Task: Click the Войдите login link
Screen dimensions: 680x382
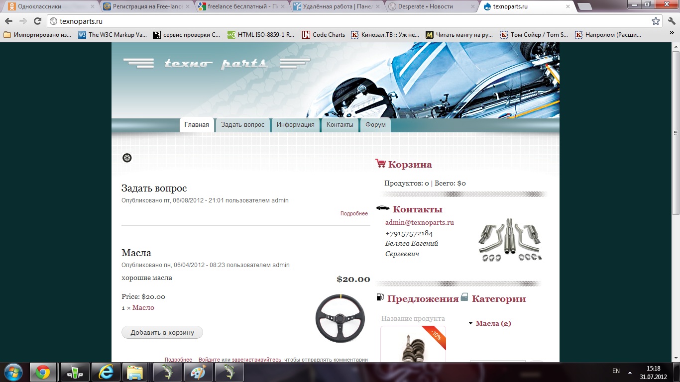Action: click(209, 360)
